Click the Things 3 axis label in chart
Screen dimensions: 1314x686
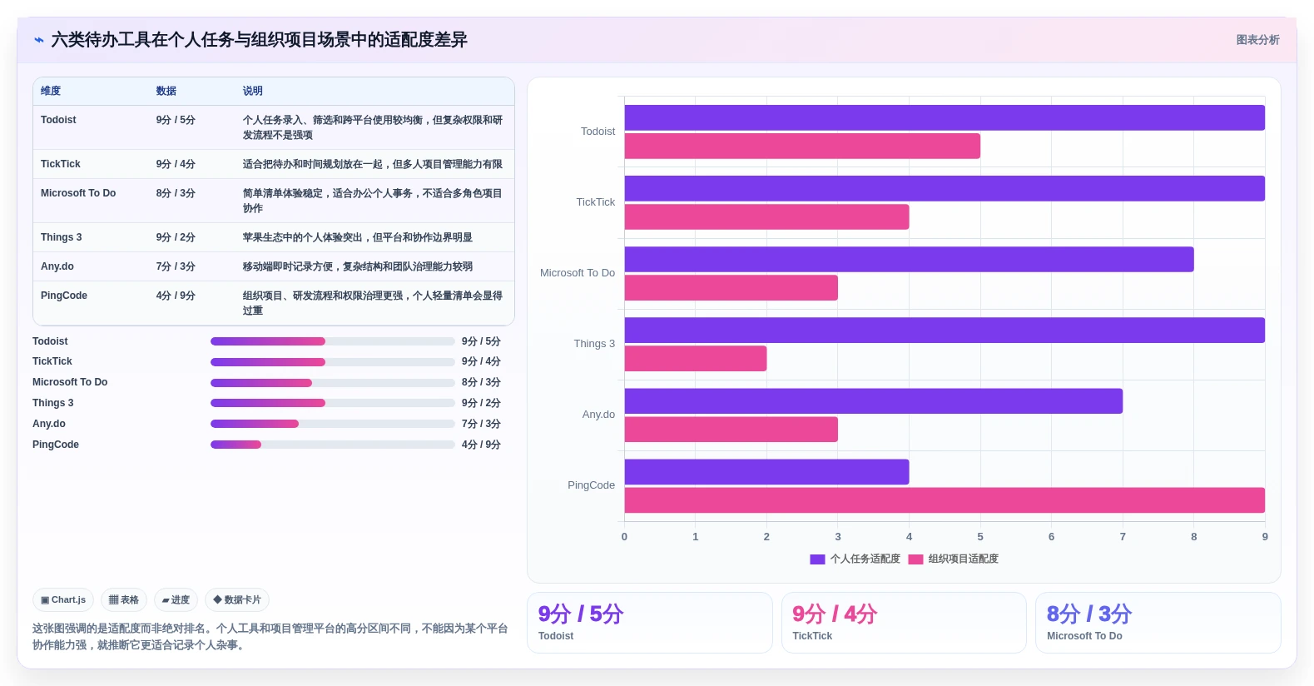click(x=594, y=344)
